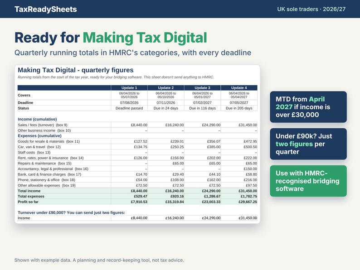This screenshot has width=360, height=270.
Task: Click the deadline cell 07/05/2027
Action: (x=239, y=102)
